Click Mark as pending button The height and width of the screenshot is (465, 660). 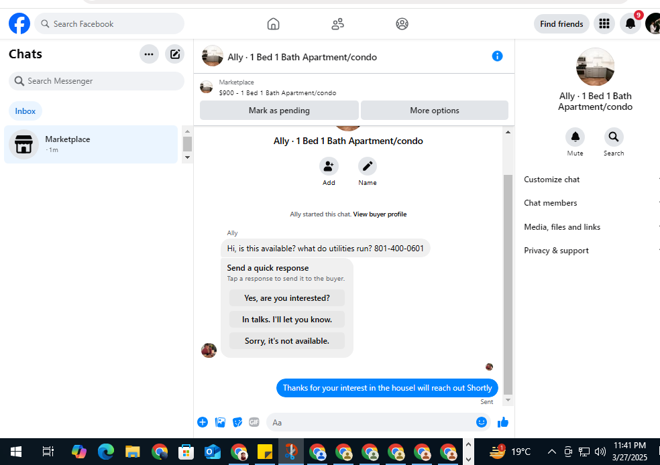279,111
